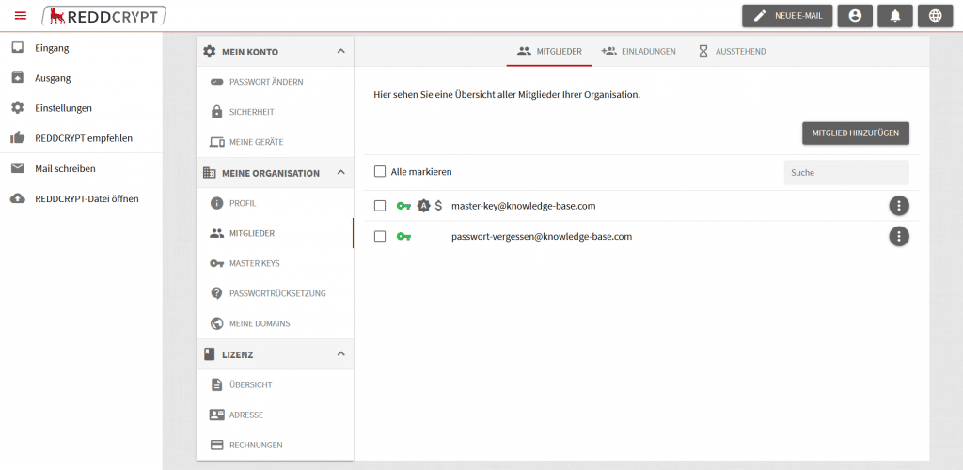Viewport: 963px width, 470px height.
Task: Select checkbox for passwort-vergessen@knowledge-base.com
Action: pos(380,237)
